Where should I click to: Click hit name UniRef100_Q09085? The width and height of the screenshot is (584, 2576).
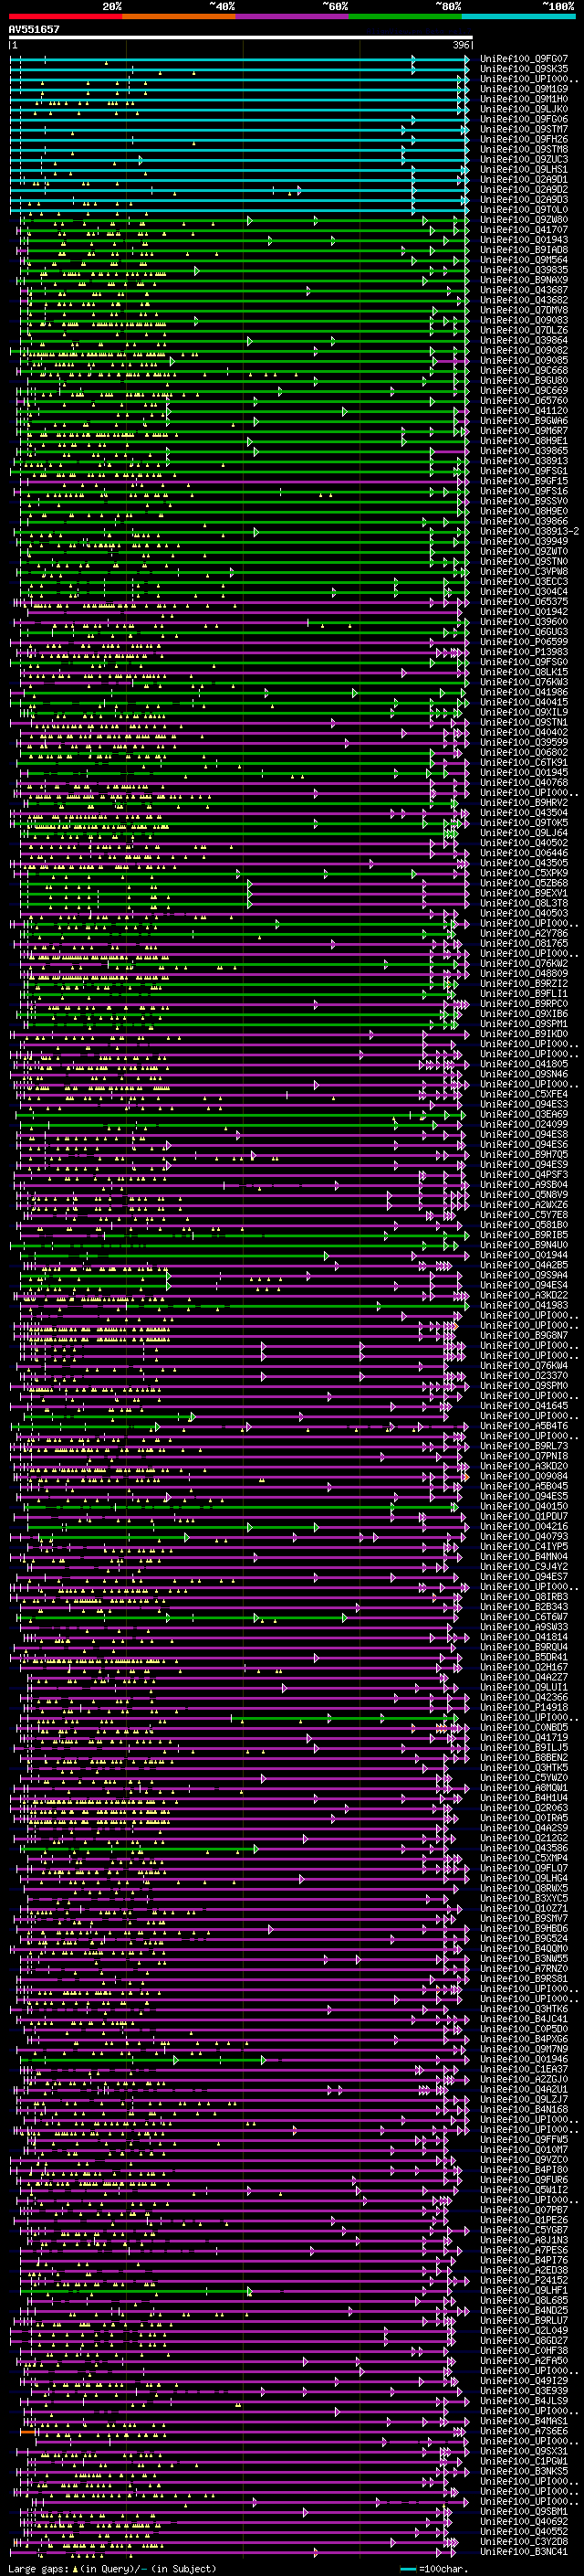coord(523,360)
